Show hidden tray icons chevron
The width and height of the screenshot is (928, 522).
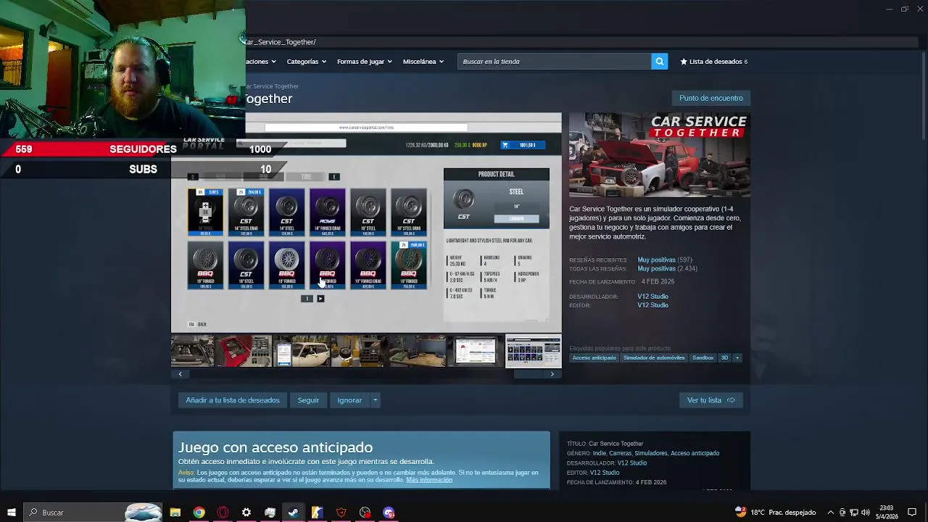pos(831,513)
